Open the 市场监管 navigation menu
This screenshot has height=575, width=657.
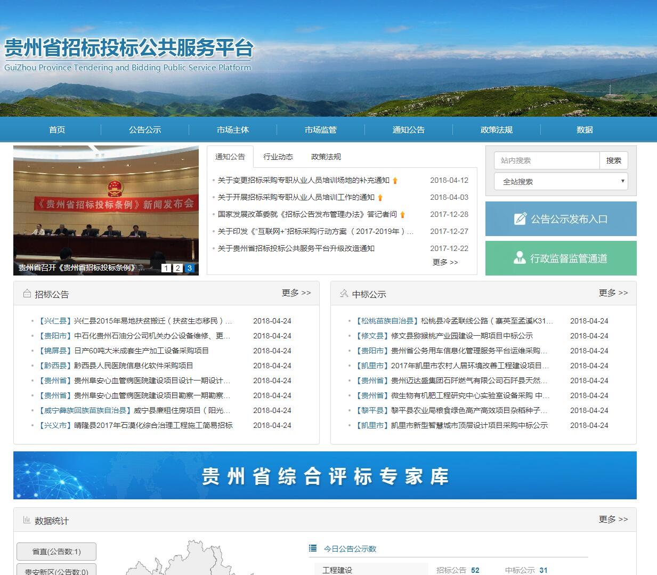click(x=321, y=130)
